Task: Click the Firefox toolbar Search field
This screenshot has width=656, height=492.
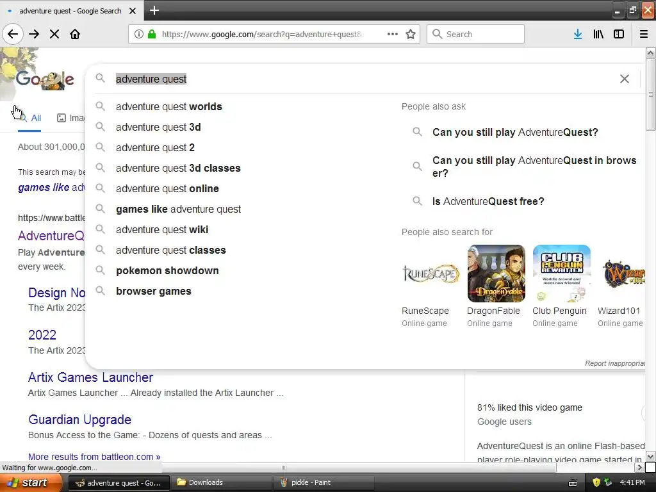Action: pos(475,34)
